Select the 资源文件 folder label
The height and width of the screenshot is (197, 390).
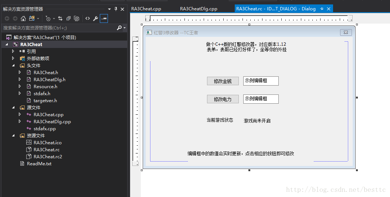tap(36, 135)
